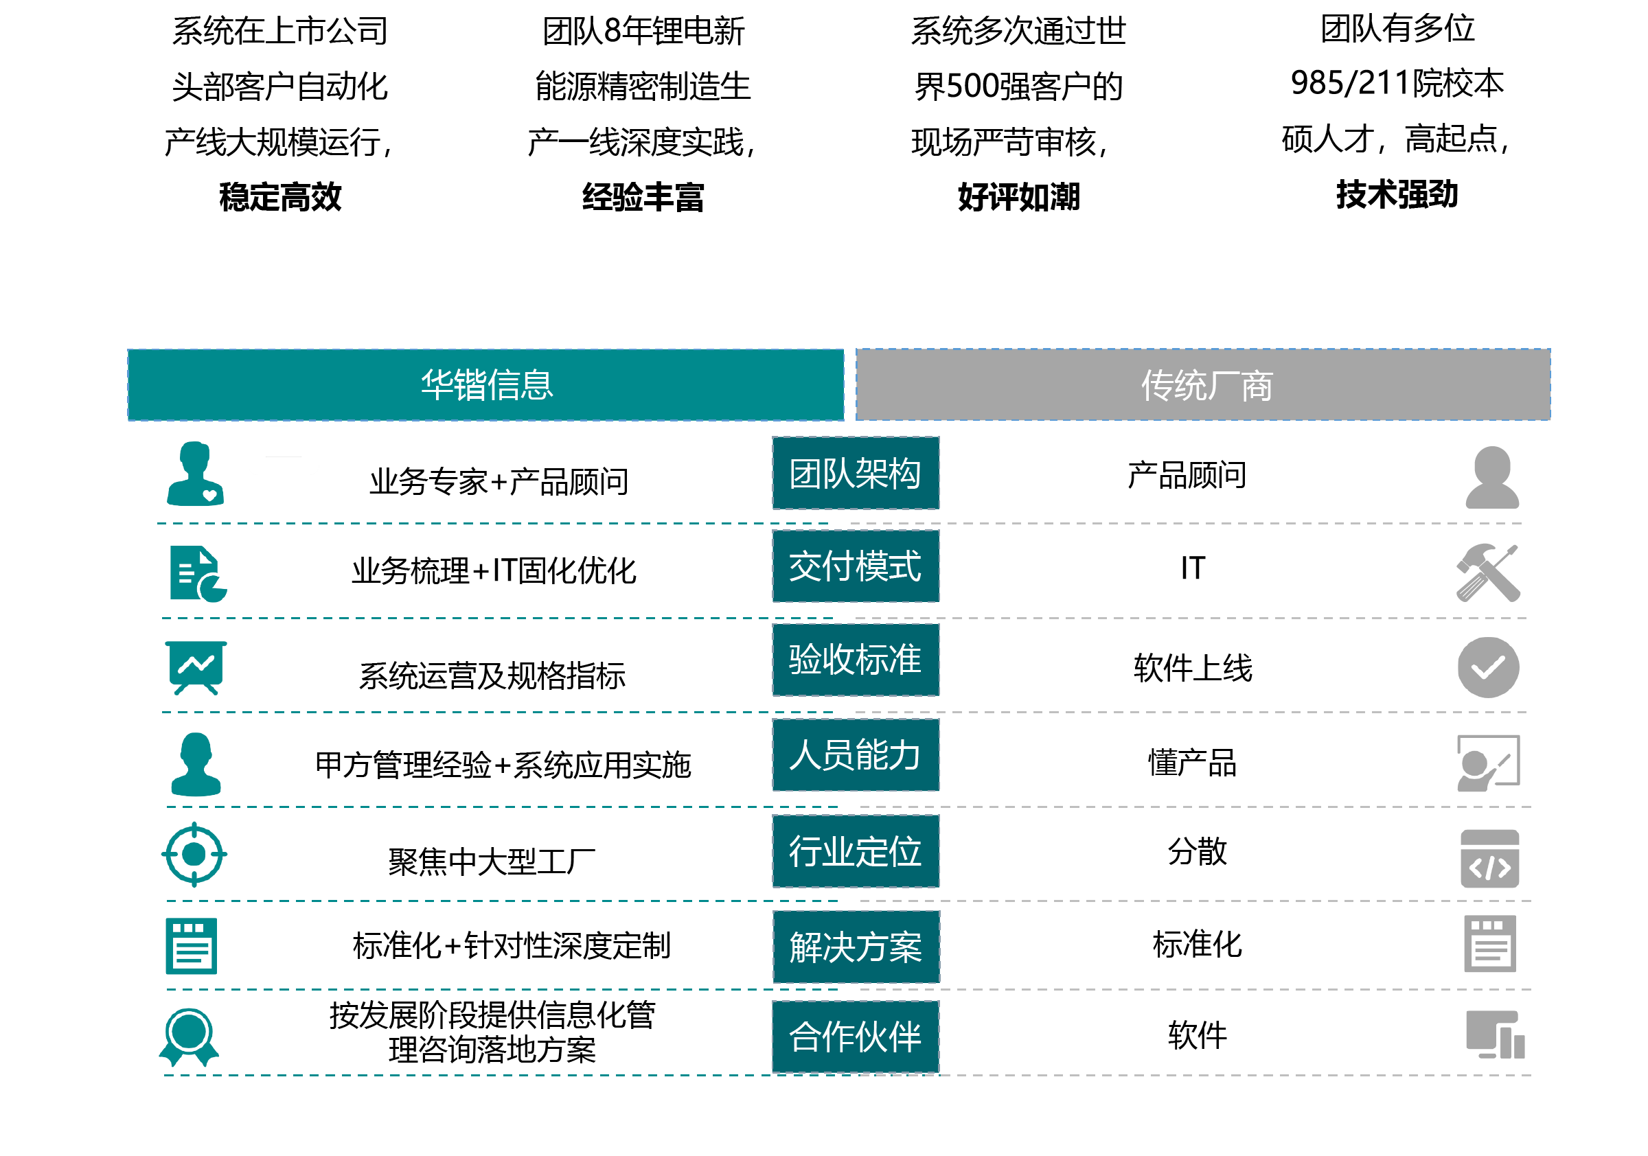Click the teal calendar list icon
The height and width of the screenshot is (1156, 1648).
pos(191,946)
